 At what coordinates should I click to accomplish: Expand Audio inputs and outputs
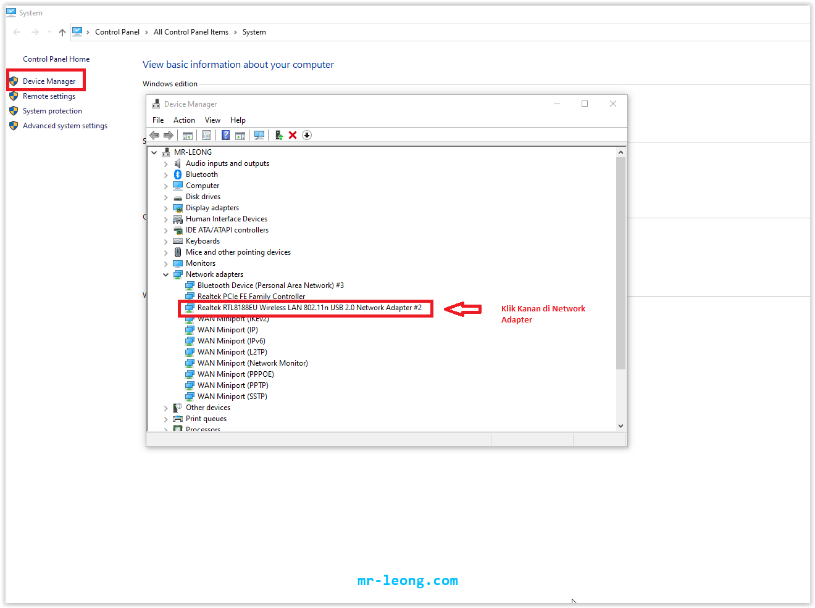click(x=165, y=164)
